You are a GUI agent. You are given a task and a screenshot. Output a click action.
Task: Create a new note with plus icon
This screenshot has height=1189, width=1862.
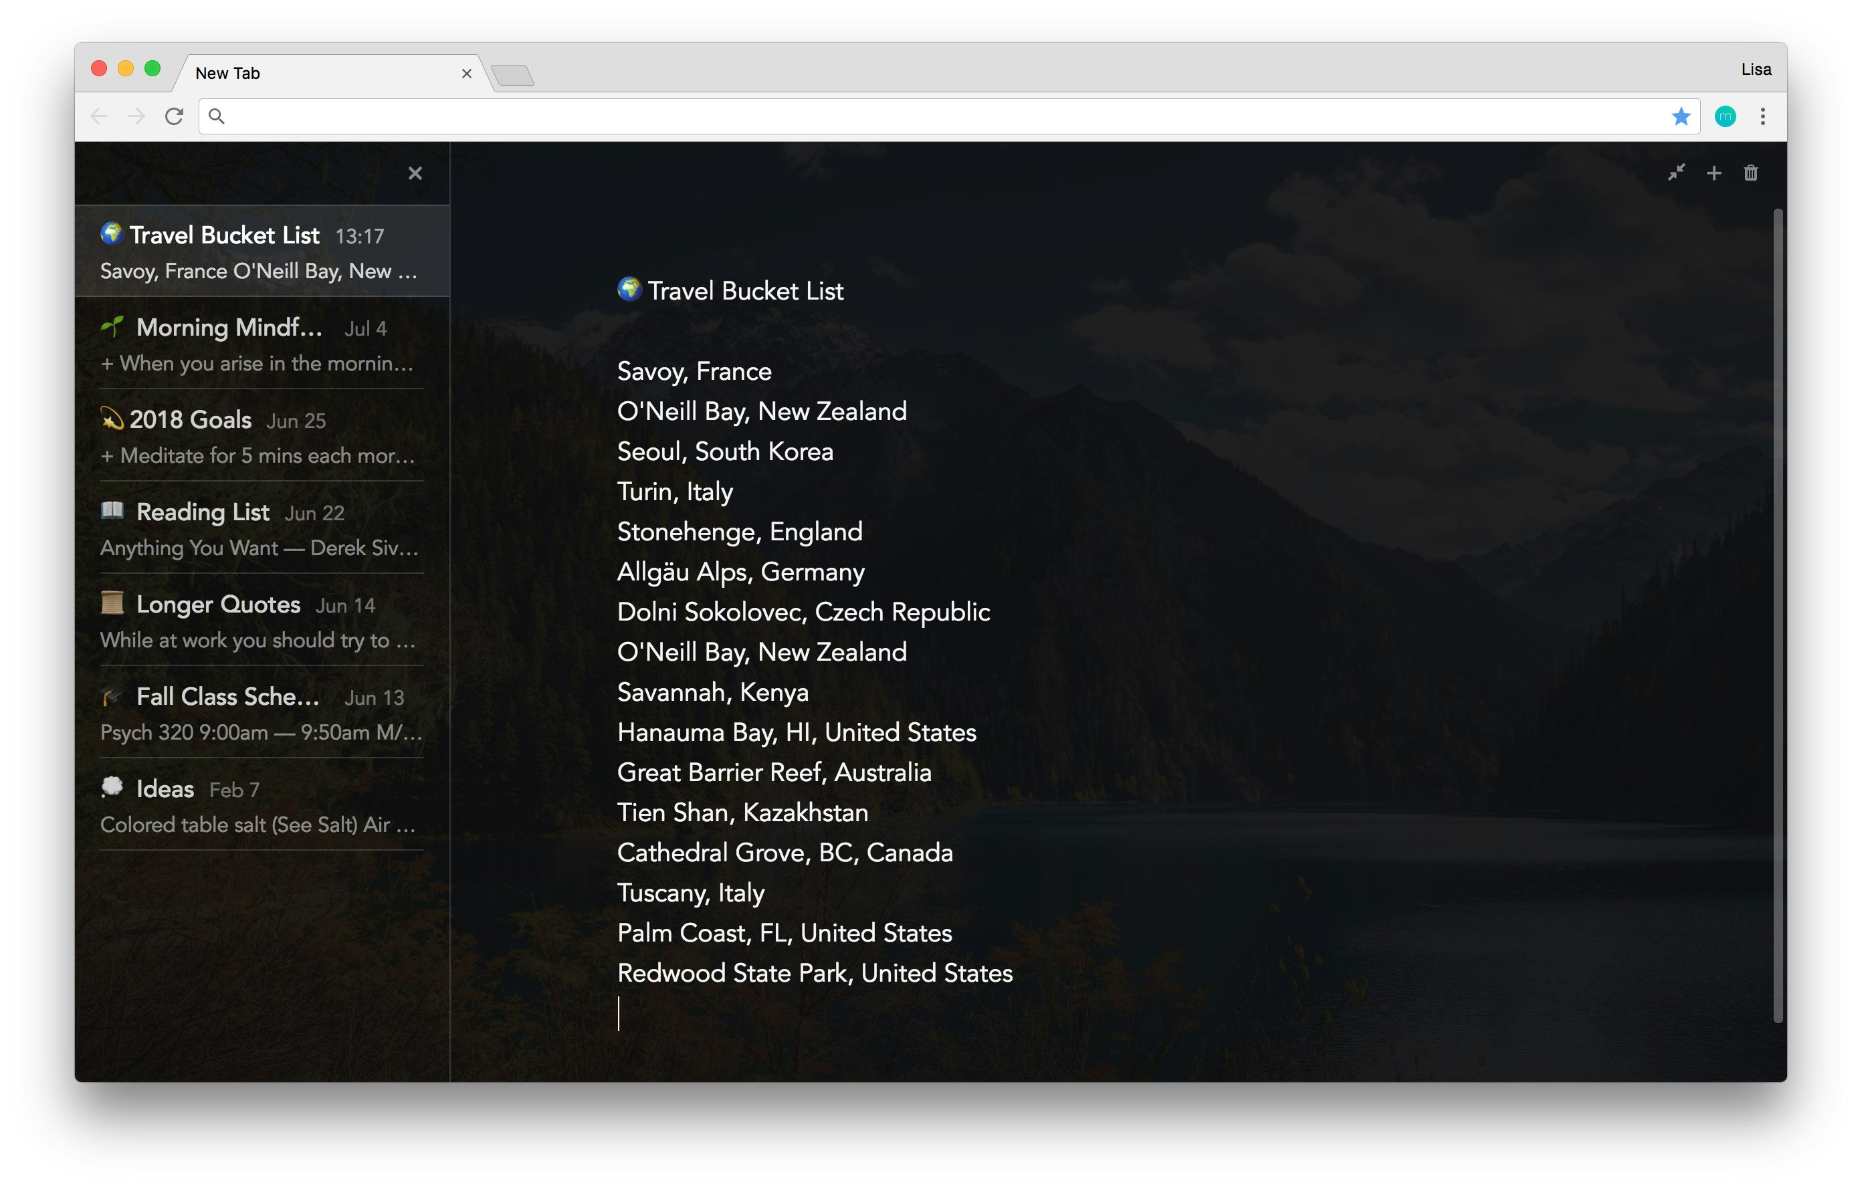1714,173
